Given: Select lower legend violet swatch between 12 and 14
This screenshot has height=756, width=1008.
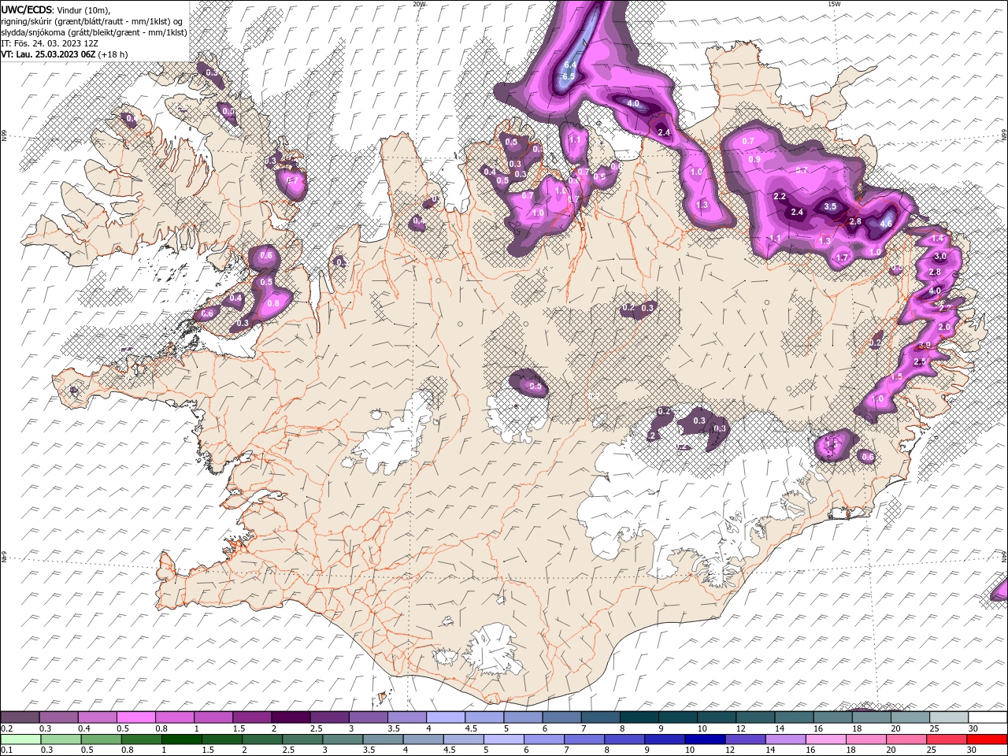Looking at the screenshot, I should [745, 739].
